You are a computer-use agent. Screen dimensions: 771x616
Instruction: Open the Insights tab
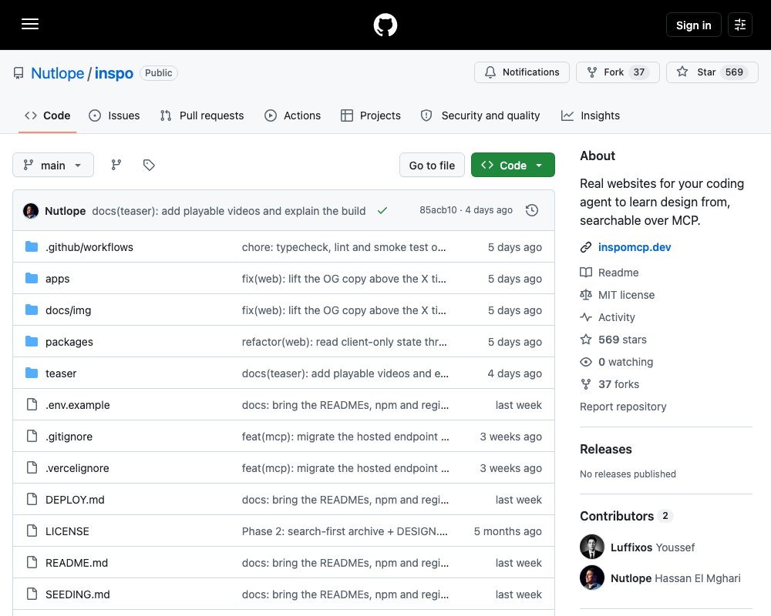[x=591, y=115]
